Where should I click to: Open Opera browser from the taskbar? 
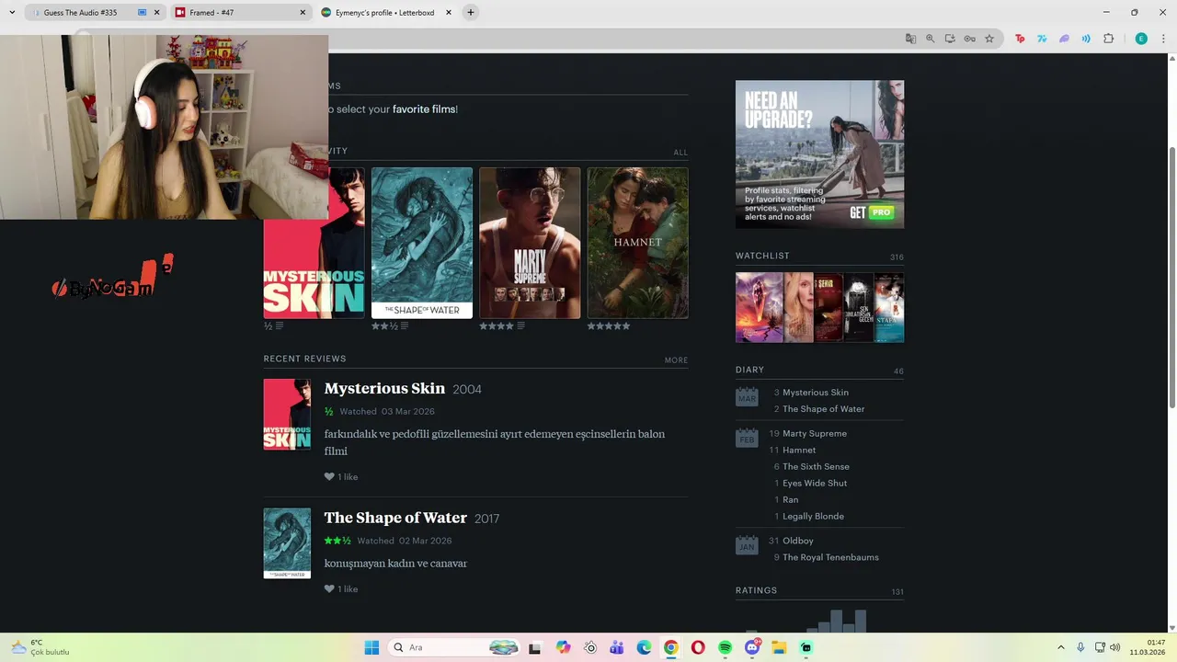tap(698, 647)
